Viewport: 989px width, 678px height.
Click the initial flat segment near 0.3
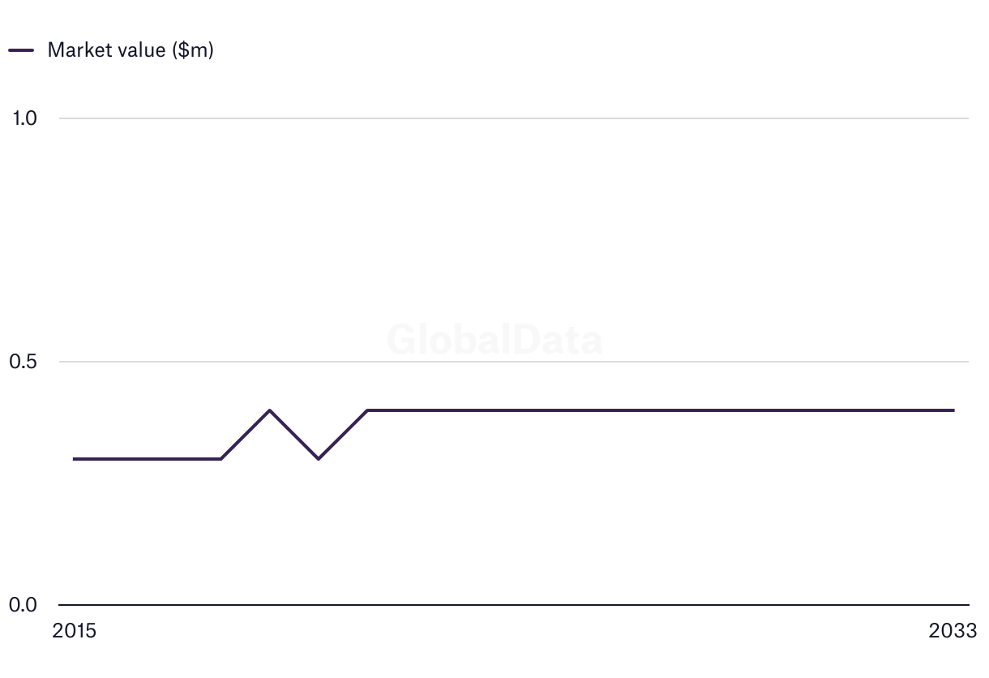148,459
